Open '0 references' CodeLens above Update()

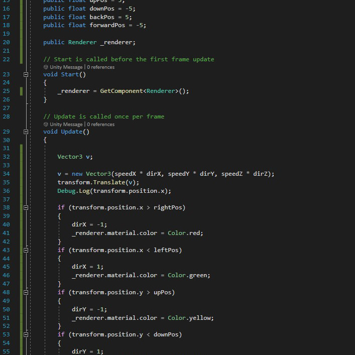(x=101, y=125)
